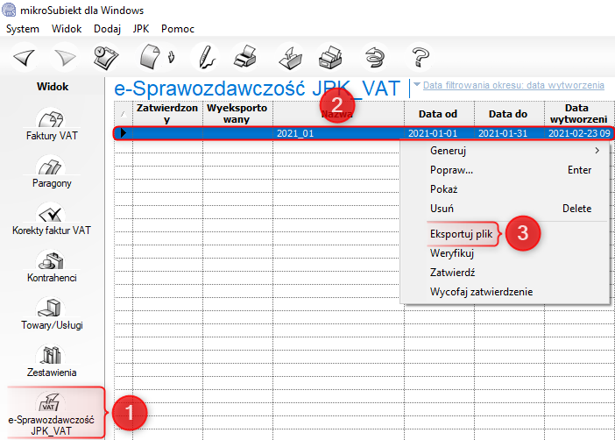
Task: Click the mikroSubiekt app icon in title bar
Action: click(9, 10)
